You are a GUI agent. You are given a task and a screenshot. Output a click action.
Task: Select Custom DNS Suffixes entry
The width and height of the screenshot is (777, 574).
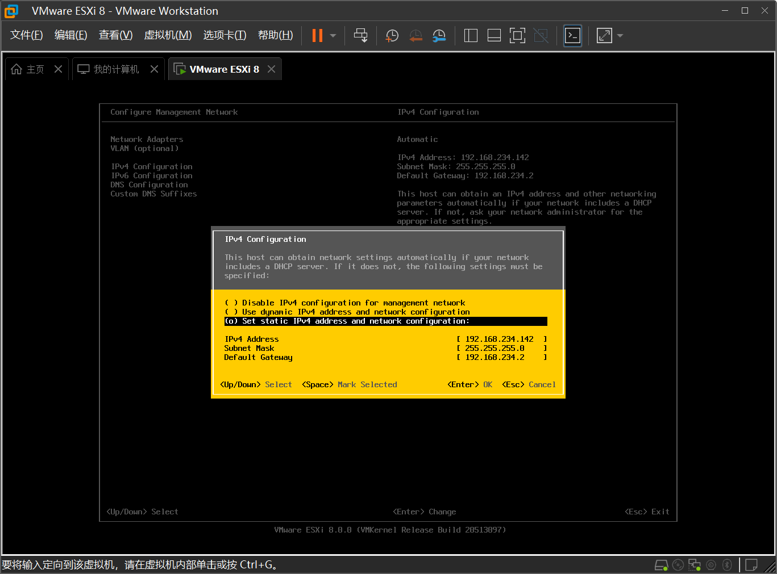click(x=153, y=194)
